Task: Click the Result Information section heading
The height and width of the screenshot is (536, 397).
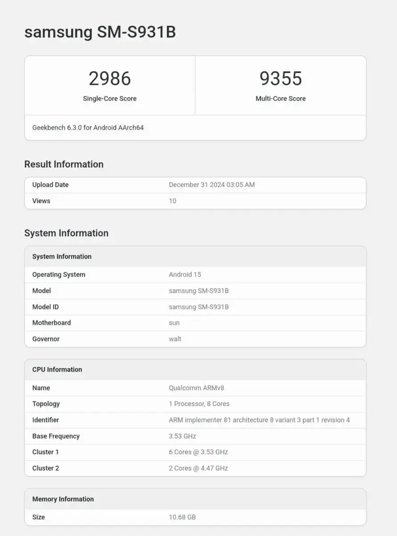Action: [x=64, y=164]
